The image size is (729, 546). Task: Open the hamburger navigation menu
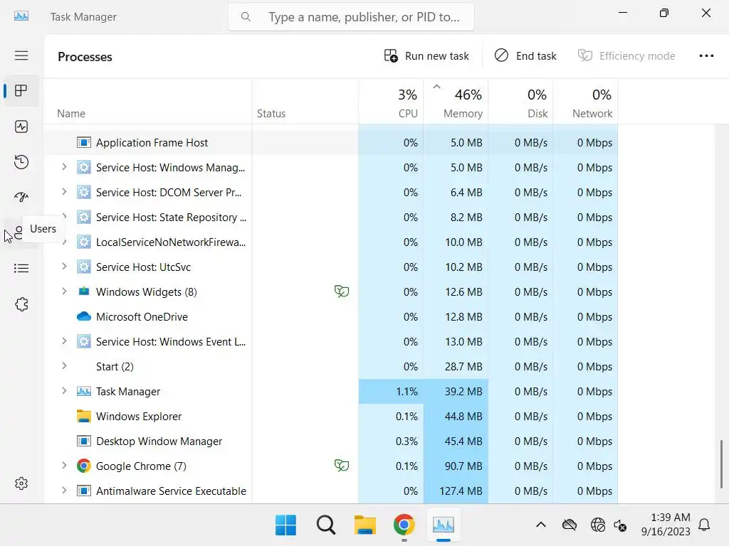tap(21, 55)
